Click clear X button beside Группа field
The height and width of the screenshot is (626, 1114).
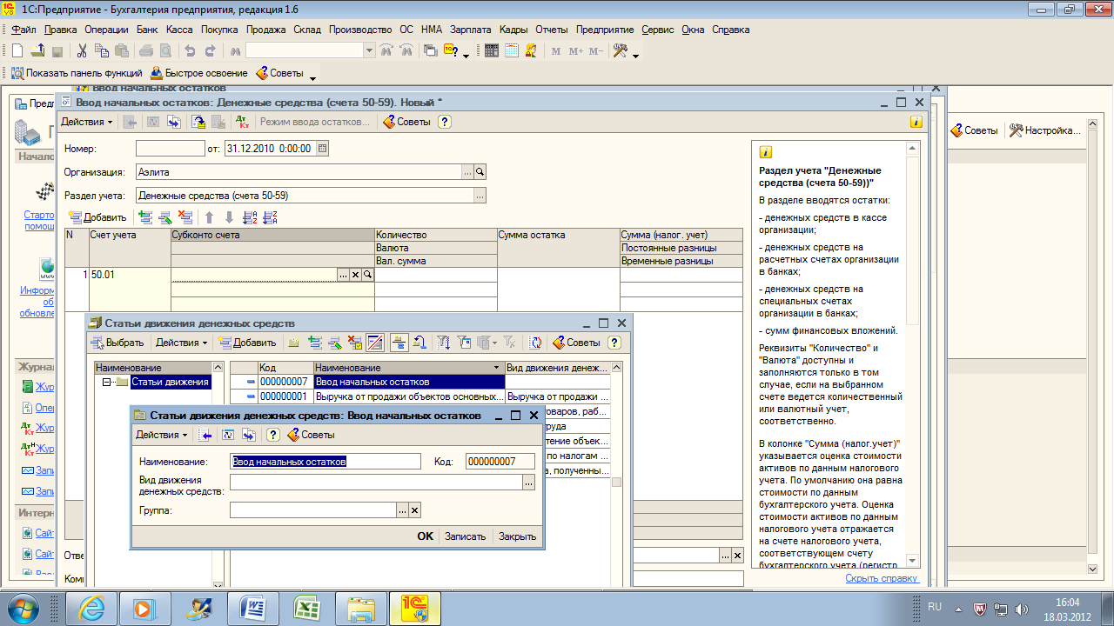[415, 510]
